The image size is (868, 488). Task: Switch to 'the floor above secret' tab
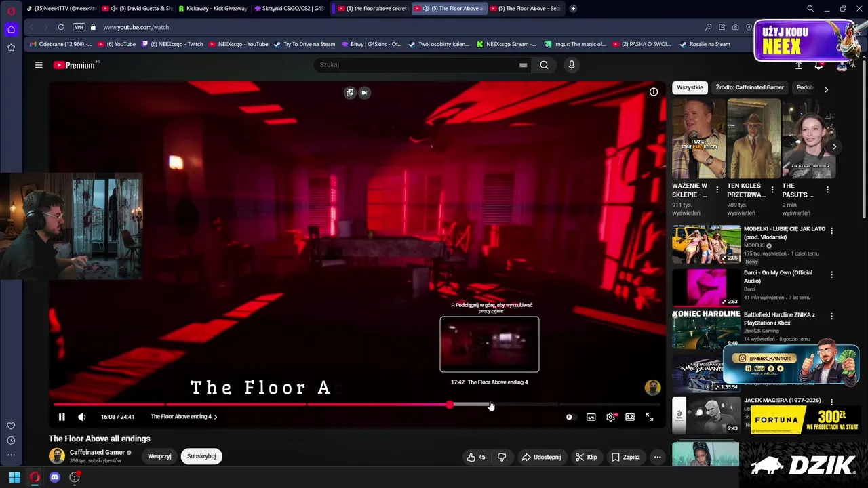(x=372, y=9)
